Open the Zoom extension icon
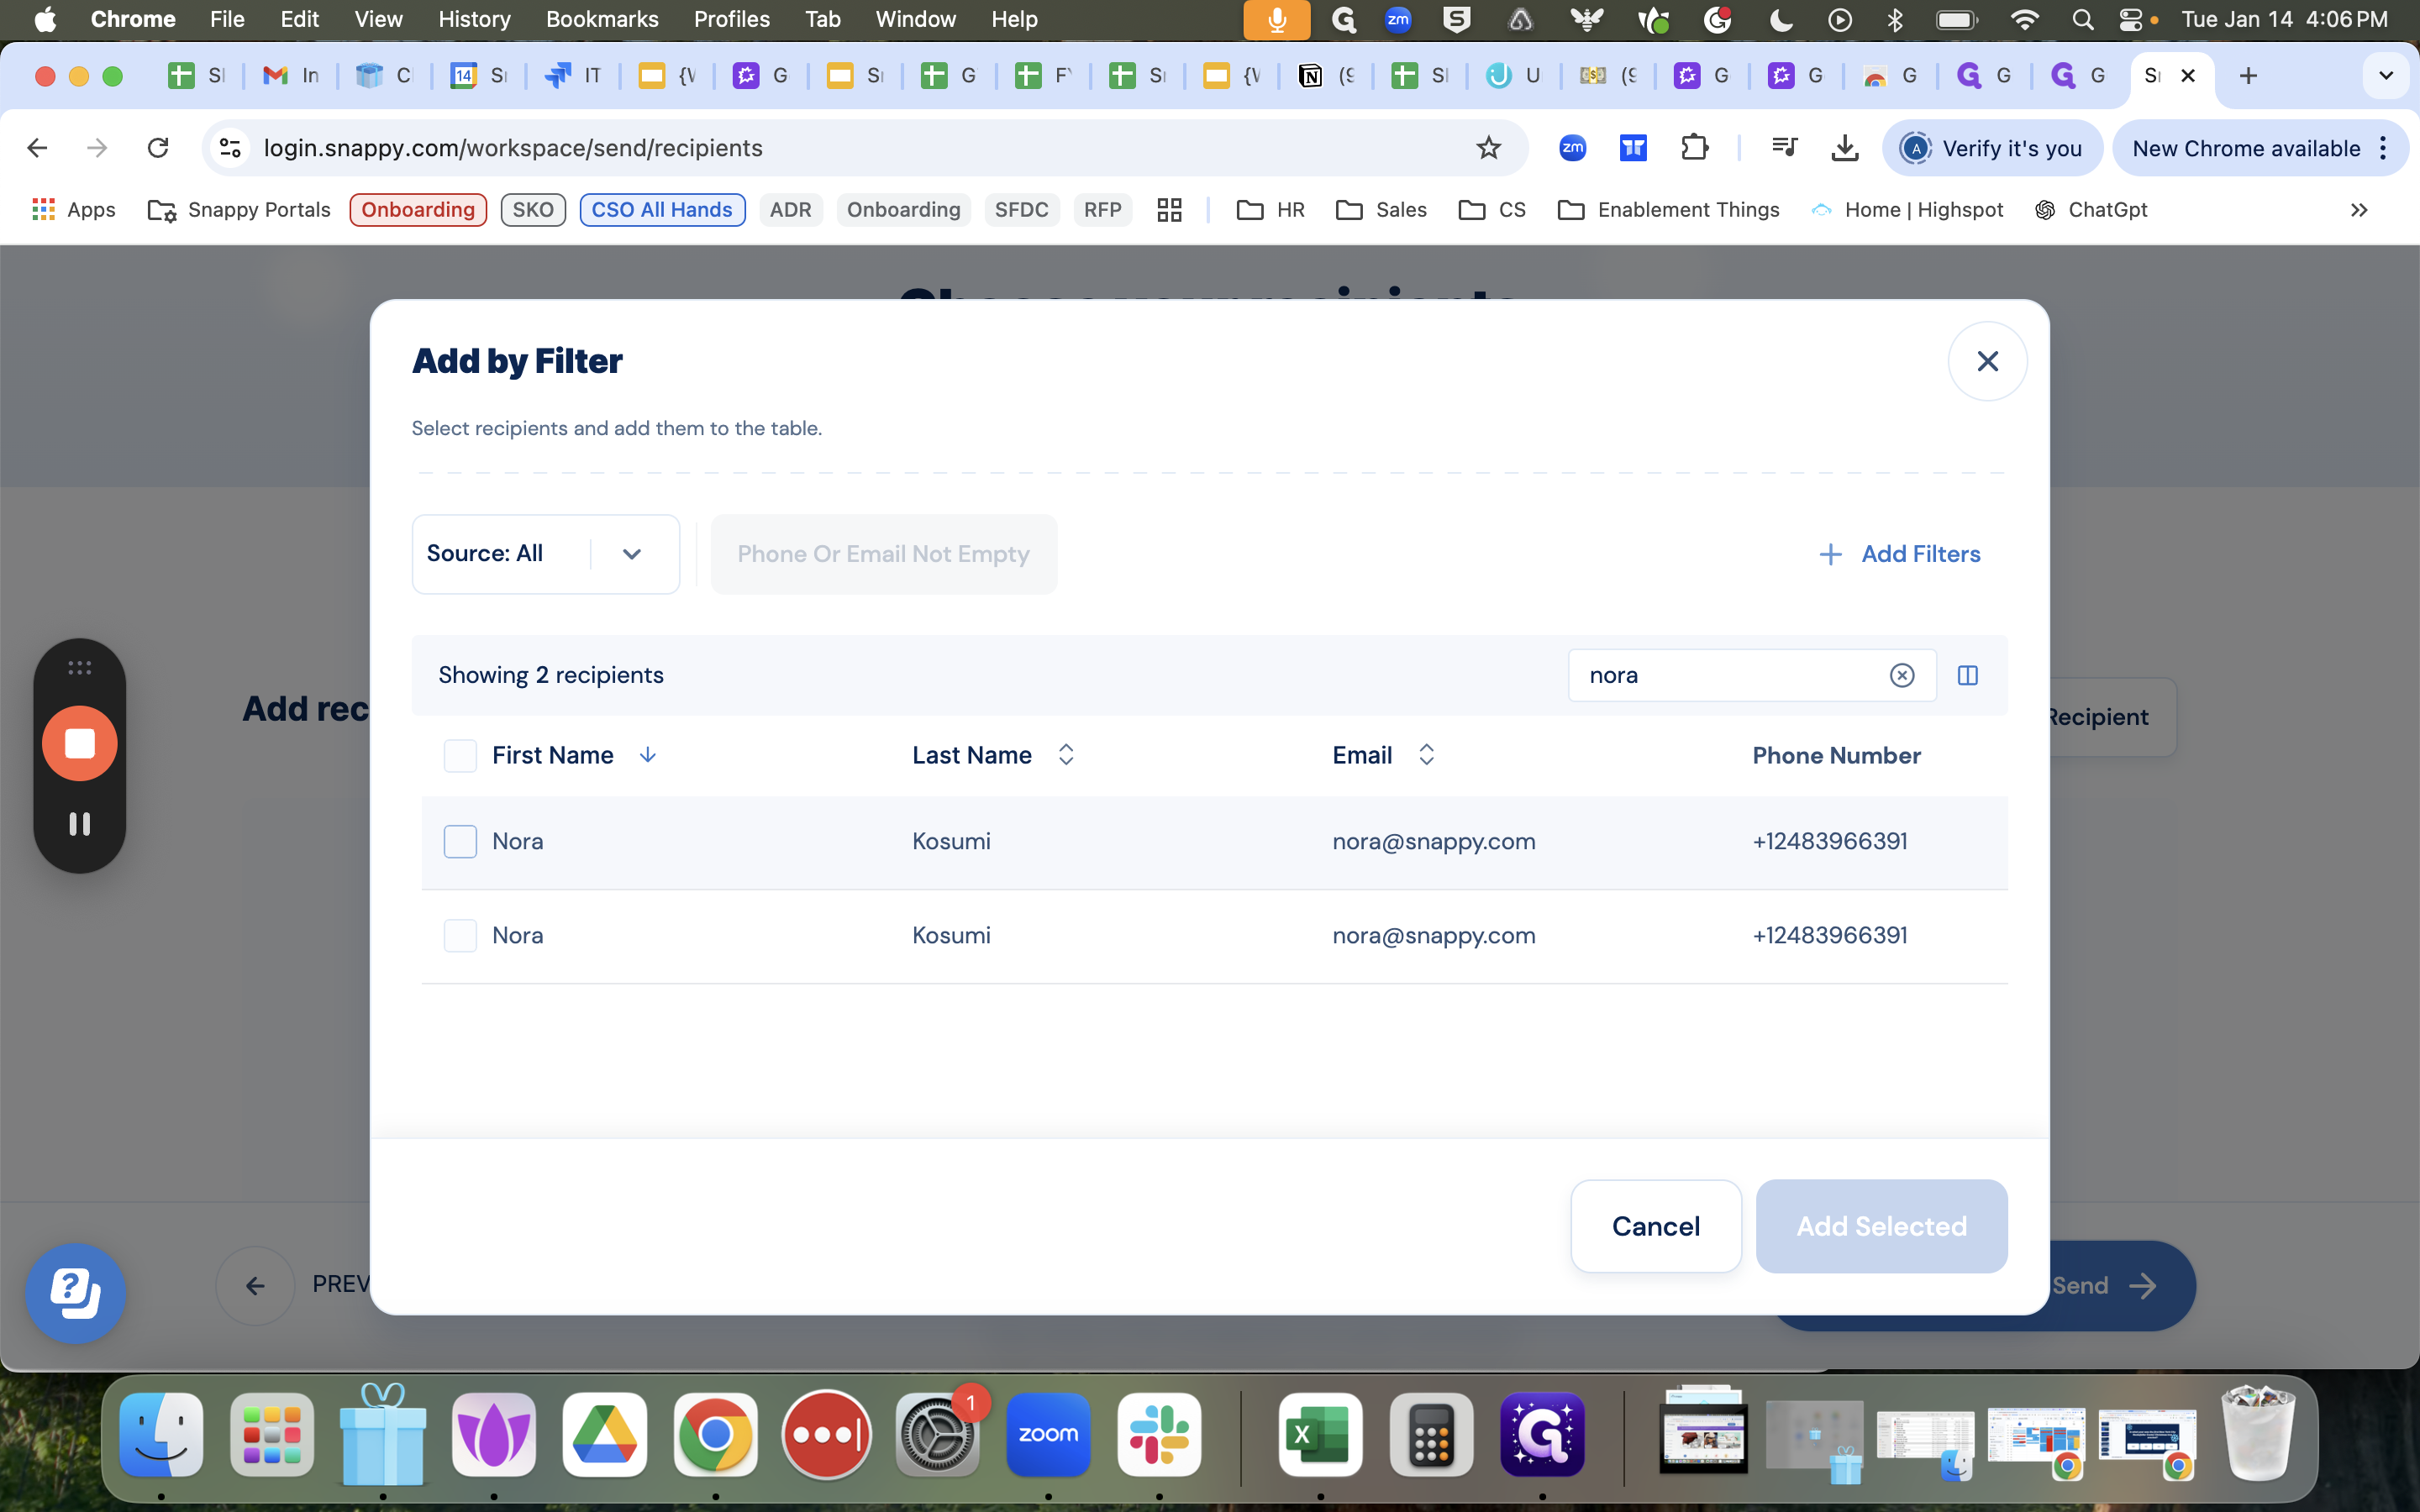Image resolution: width=2420 pixels, height=1512 pixels. [1572, 148]
